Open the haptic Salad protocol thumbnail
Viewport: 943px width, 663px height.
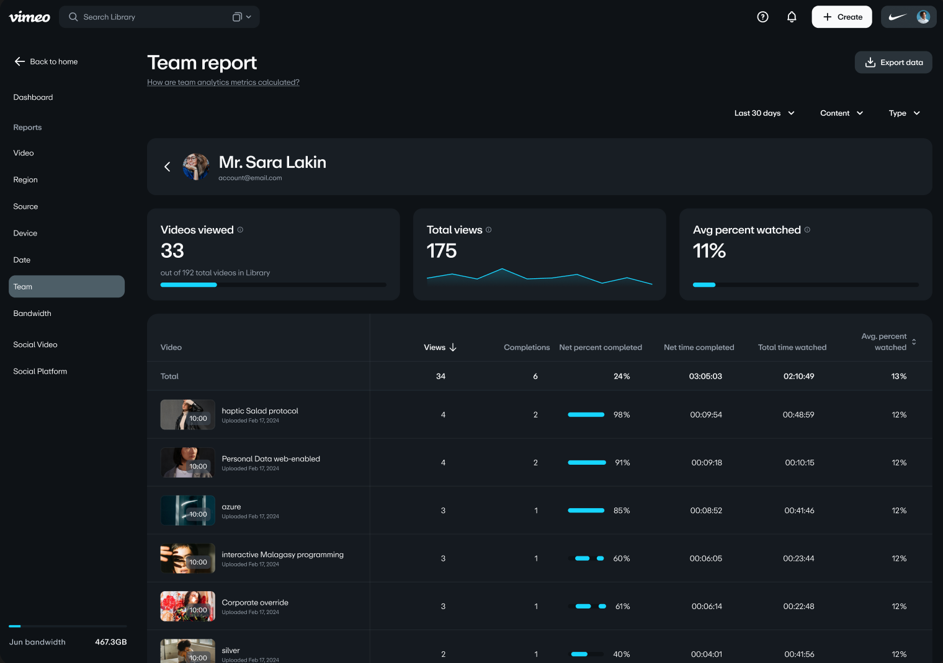(x=187, y=415)
